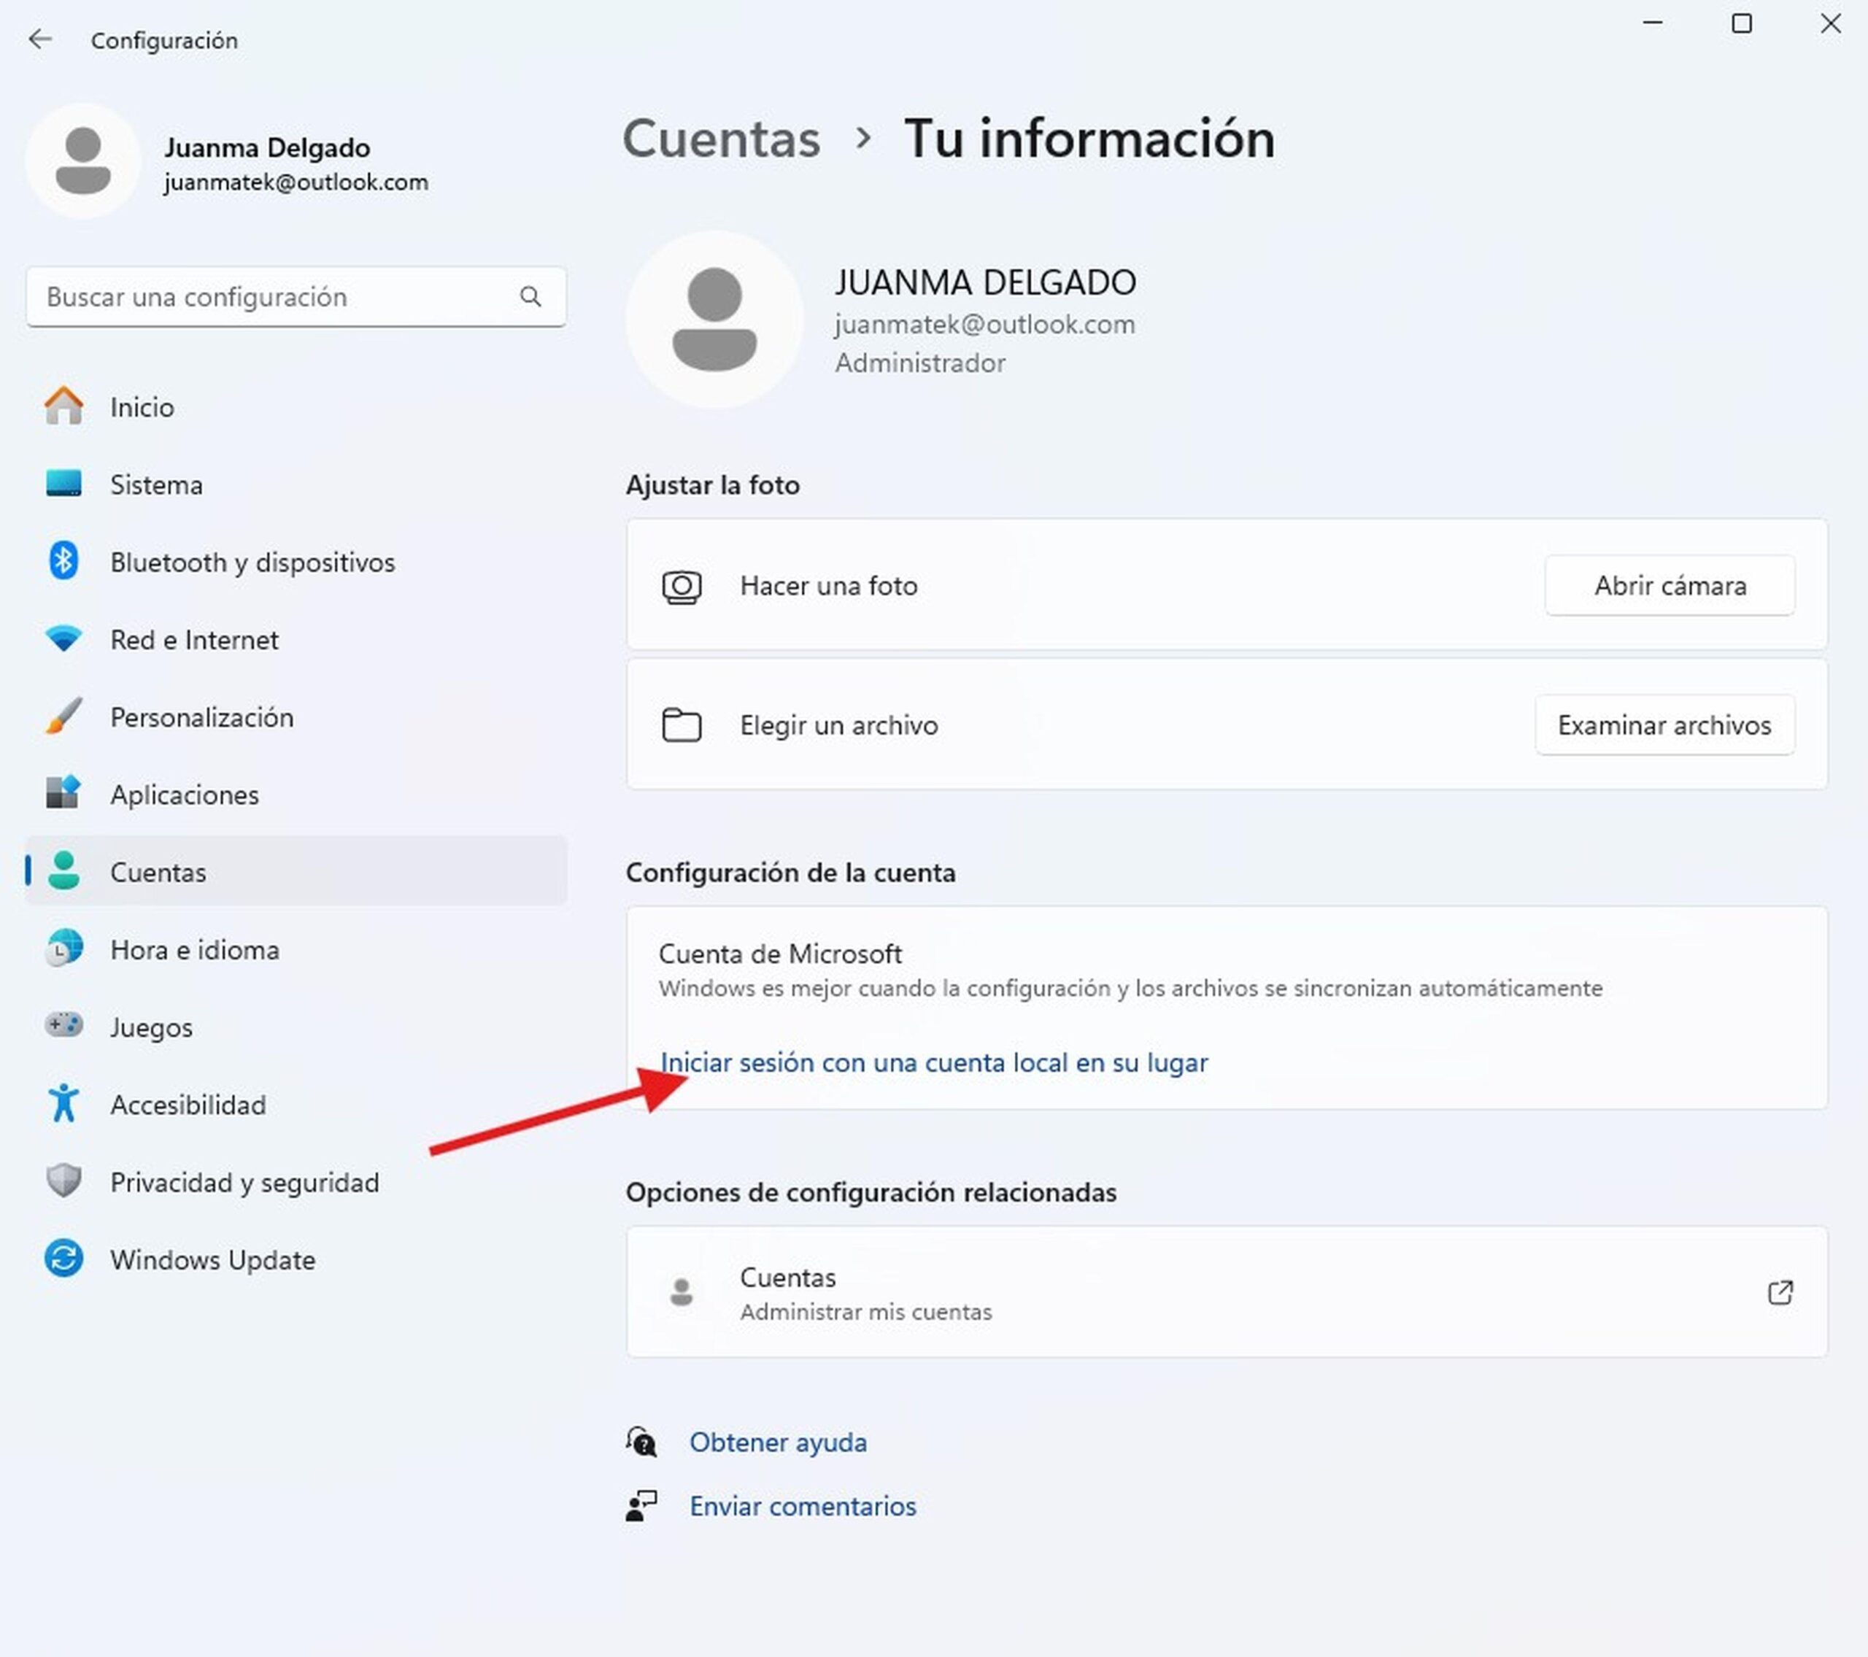Image resolution: width=1868 pixels, height=1657 pixels.
Task: Click the sidebar profile avatar picture
Action: 83,161
